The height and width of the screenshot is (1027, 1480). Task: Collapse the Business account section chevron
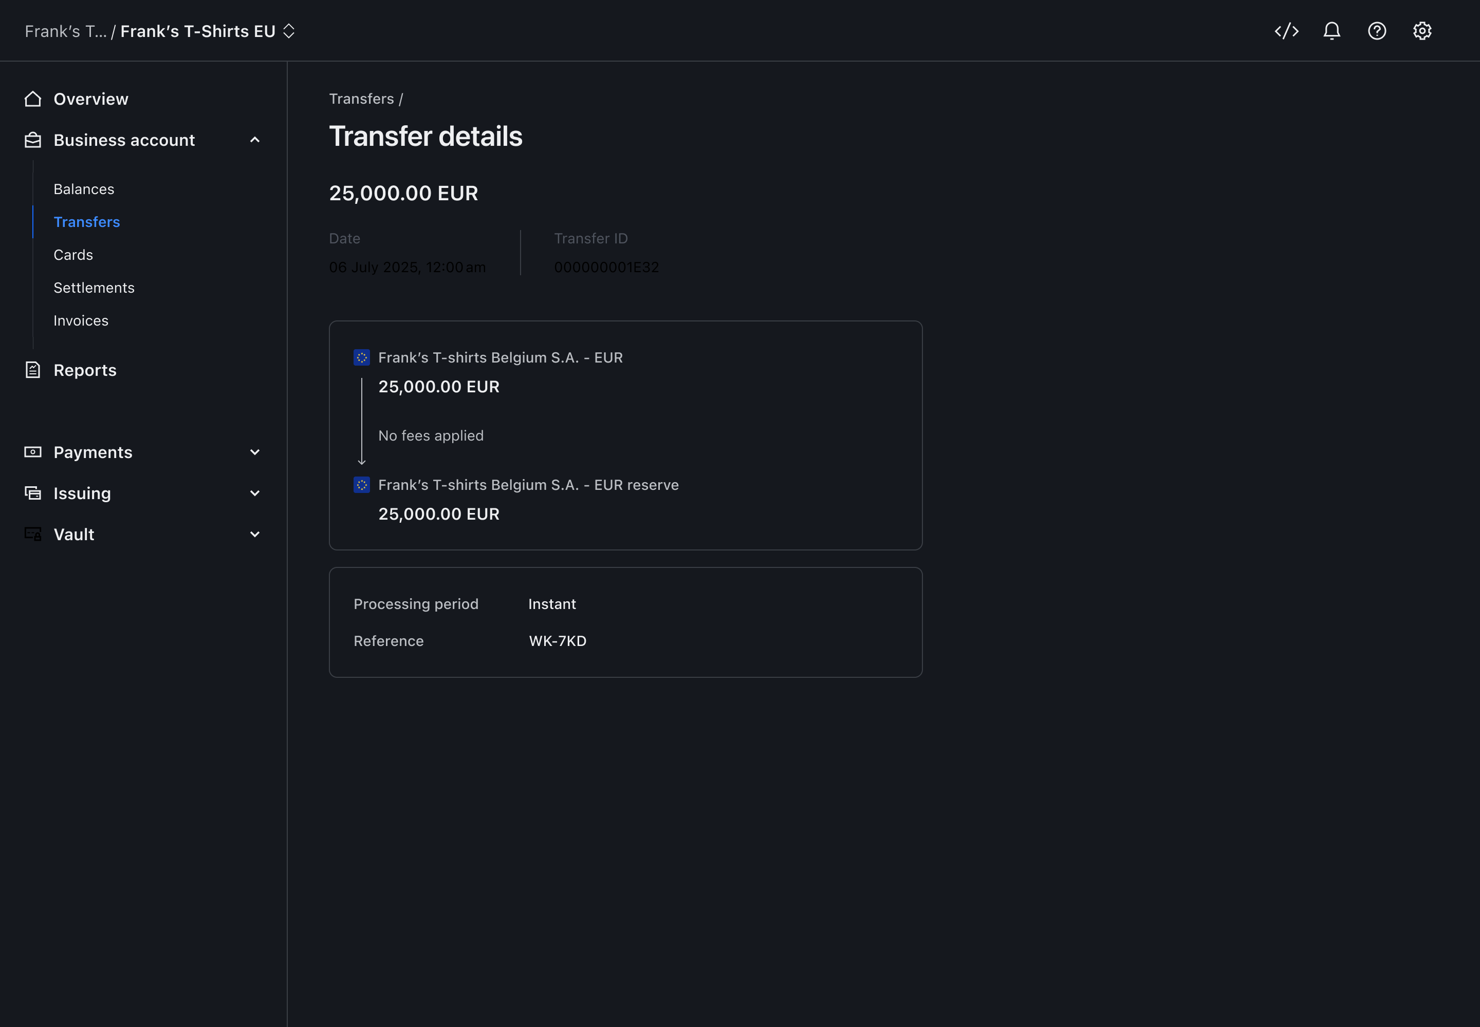click(255, 140)
